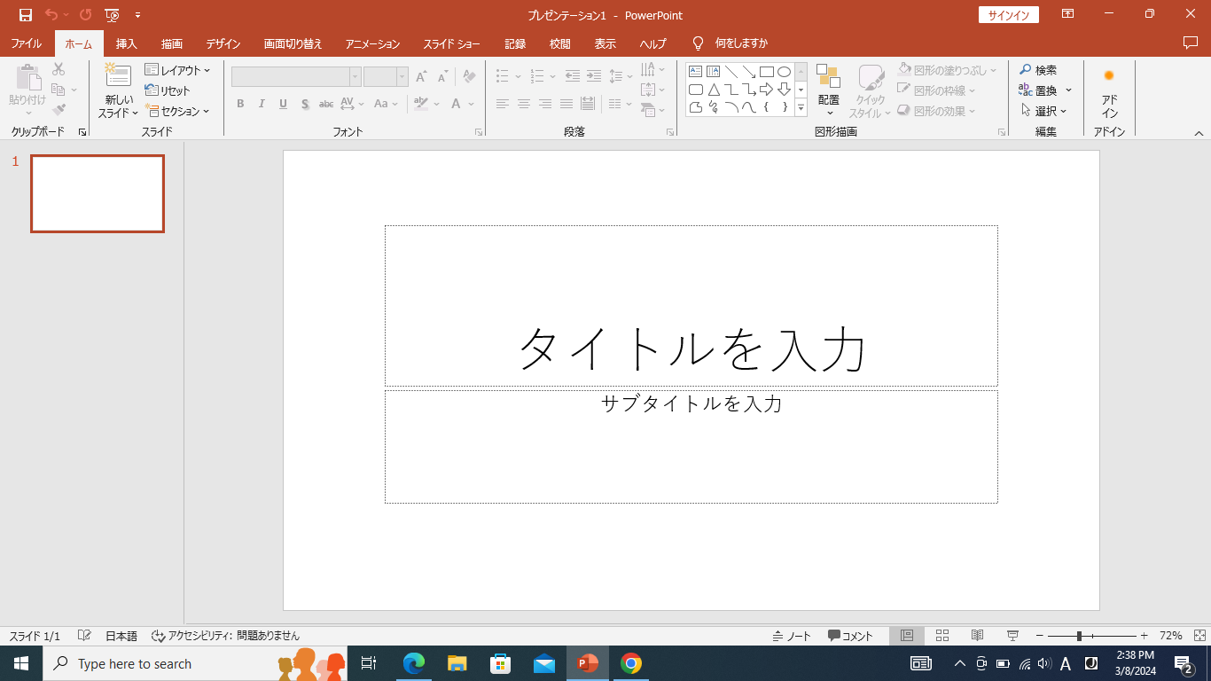Start slideshow from beginning icon in title bar
Screen dimensions: 1211x681
112,15
